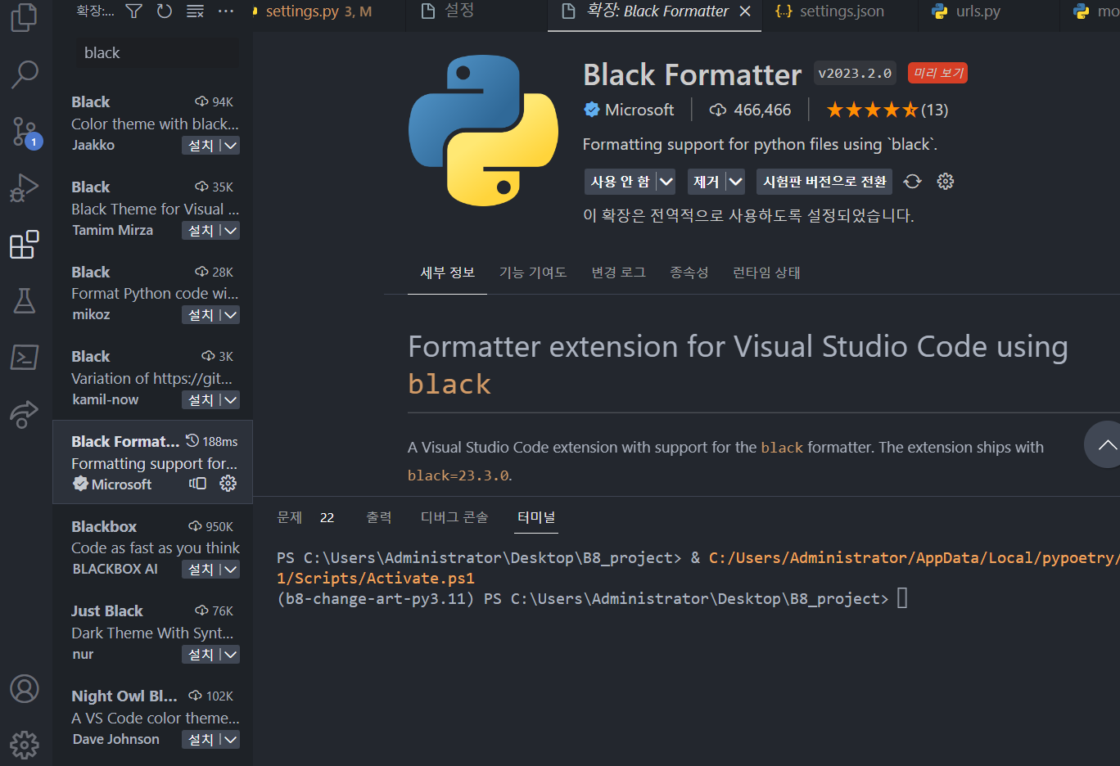Image resolution: width=1120 pixels, height=766 pixels.
Task: Select Night Owl Black extension entry
Action: tap(153, 717)
